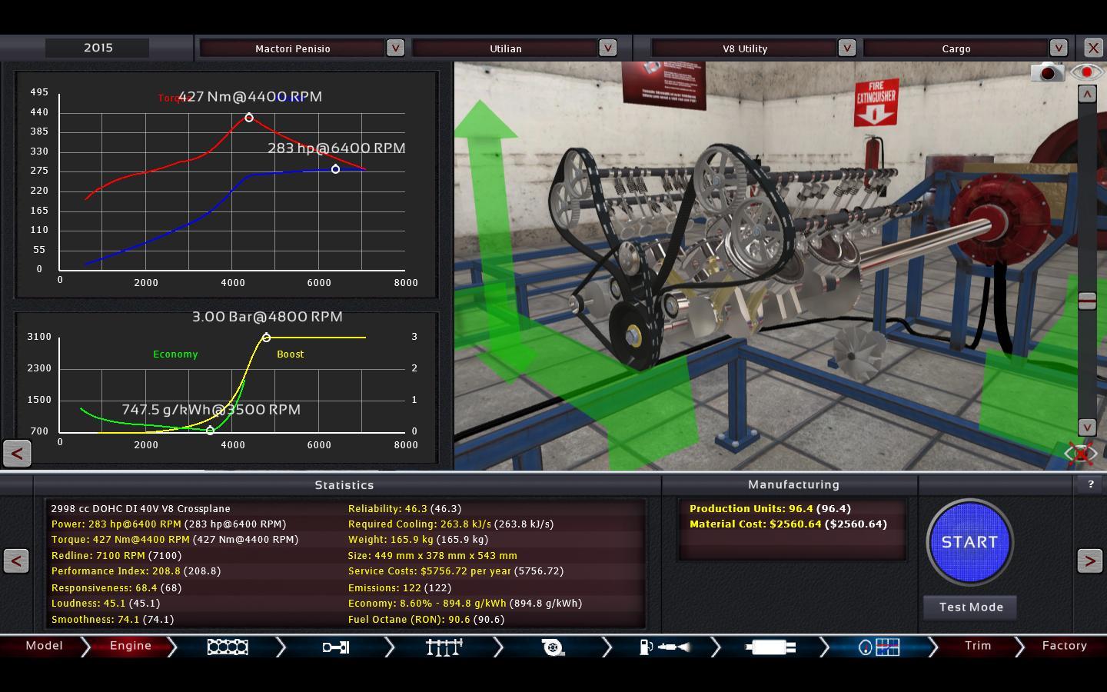The width and height of the screenshot is (1107, 692).
Task: Open the dyno testing graphs tab icon
Action: coord(879,647)
